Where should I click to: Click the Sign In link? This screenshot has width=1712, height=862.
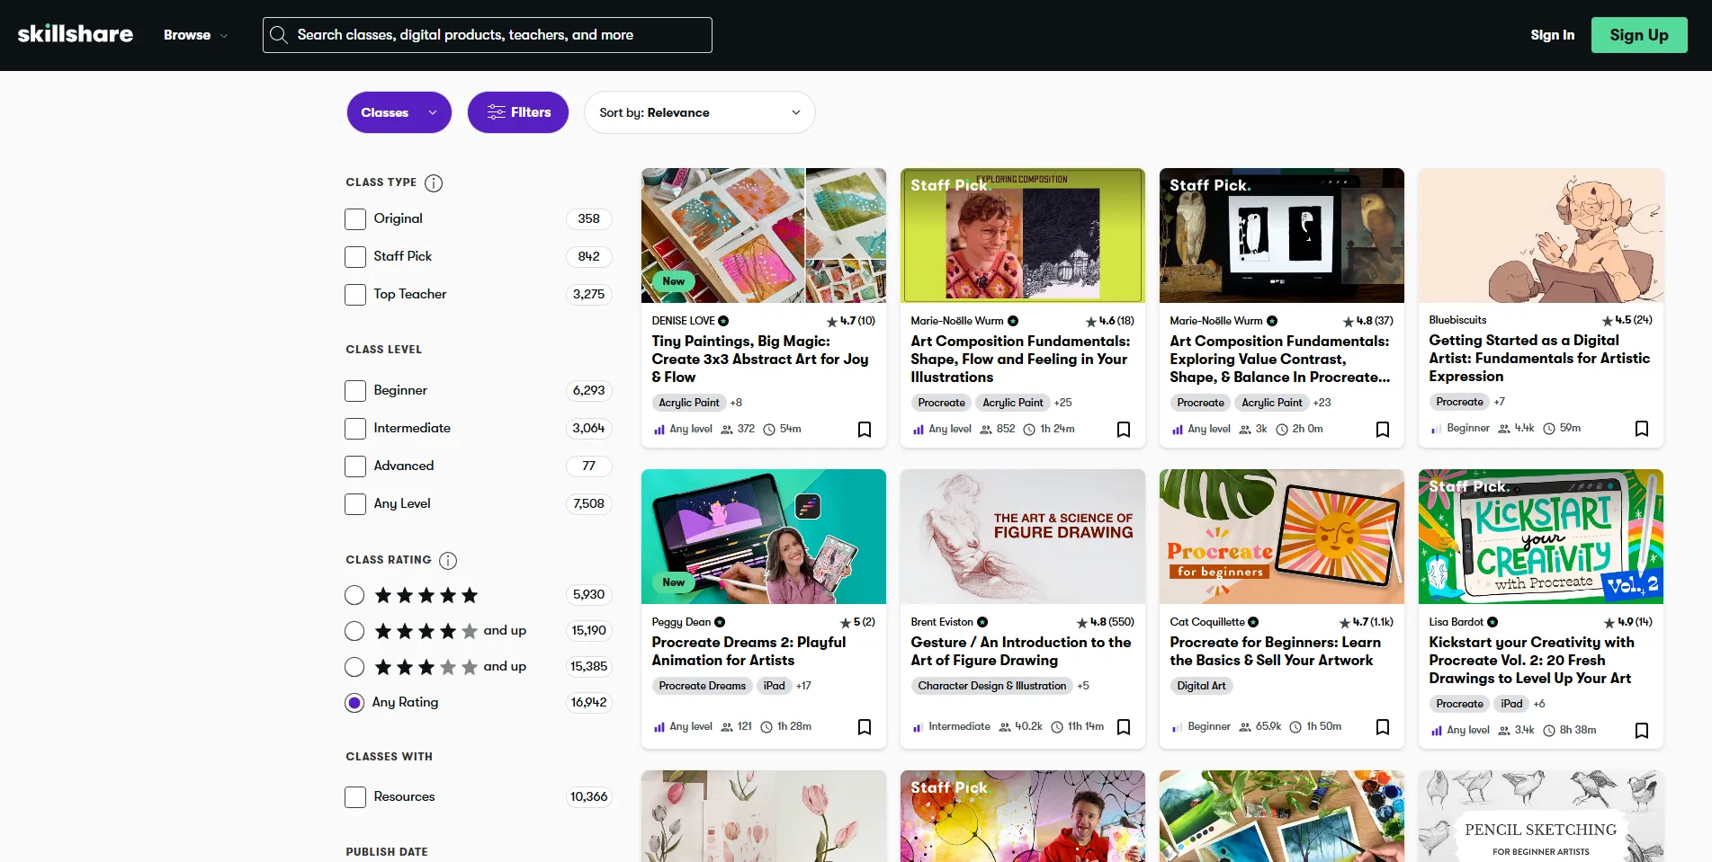1552,34
